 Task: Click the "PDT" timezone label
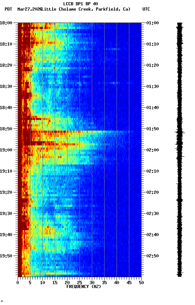(x=8, y=9)
